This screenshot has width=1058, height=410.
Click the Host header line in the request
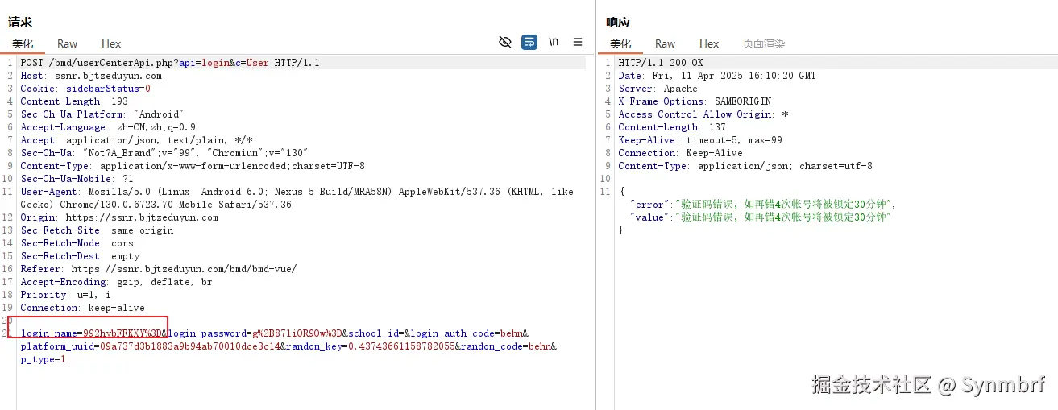click(x=91, y=76)
